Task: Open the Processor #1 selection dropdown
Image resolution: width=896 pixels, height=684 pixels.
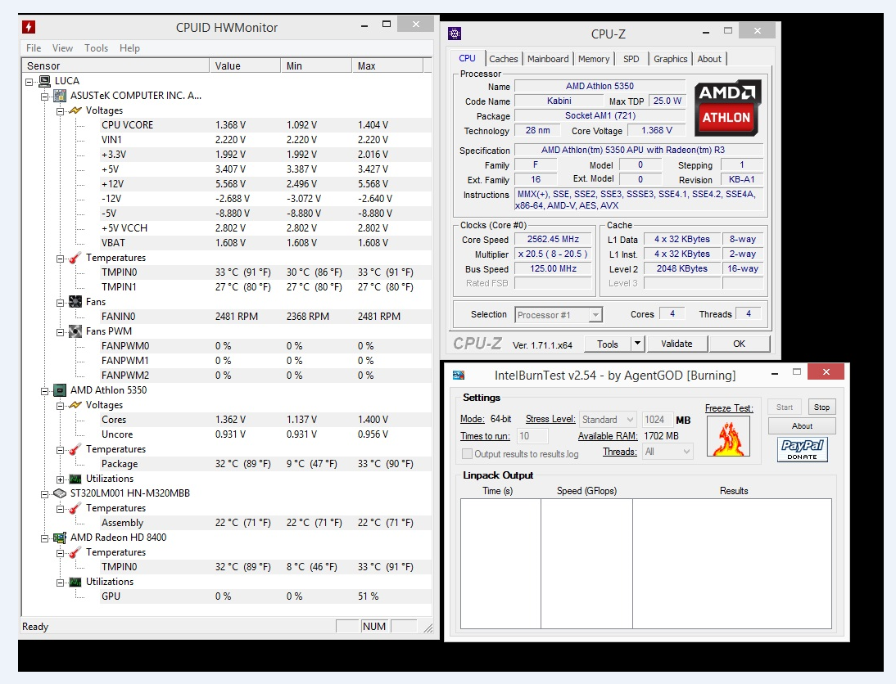Action: pyautogui.click(x=595, y=315)
